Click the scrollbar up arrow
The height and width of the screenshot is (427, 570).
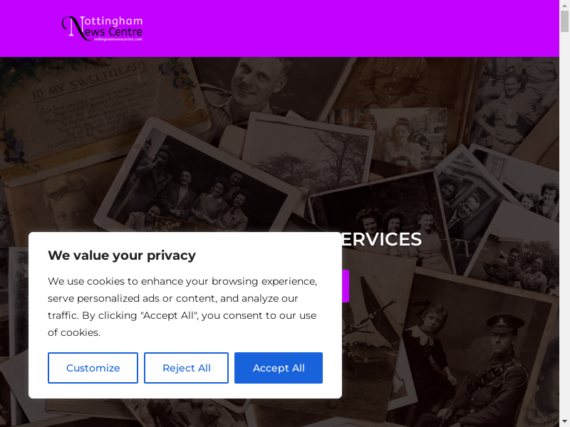[564, 5]
